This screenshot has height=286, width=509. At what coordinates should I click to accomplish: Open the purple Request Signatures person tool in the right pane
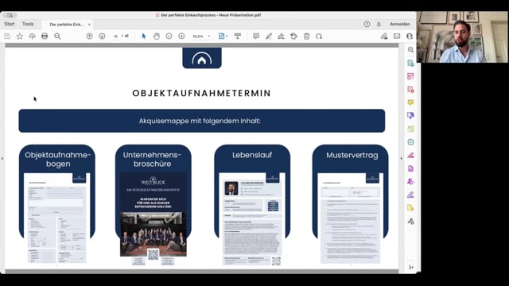coord(410,182)
